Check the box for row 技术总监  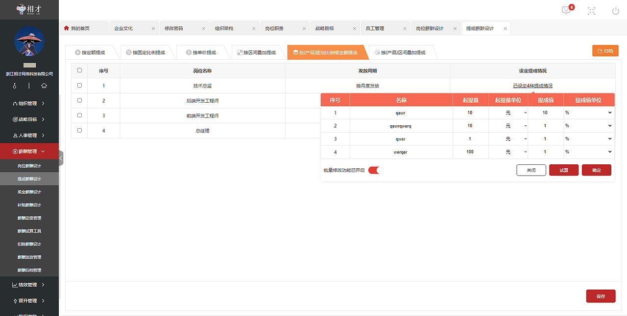[x=79, y=86]
